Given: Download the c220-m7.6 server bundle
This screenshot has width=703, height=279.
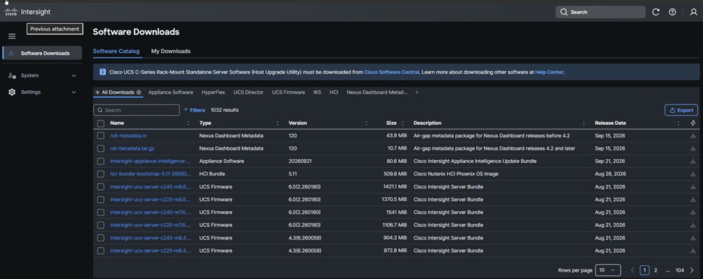Looking at the screenshot, I should tap(693, 225).
